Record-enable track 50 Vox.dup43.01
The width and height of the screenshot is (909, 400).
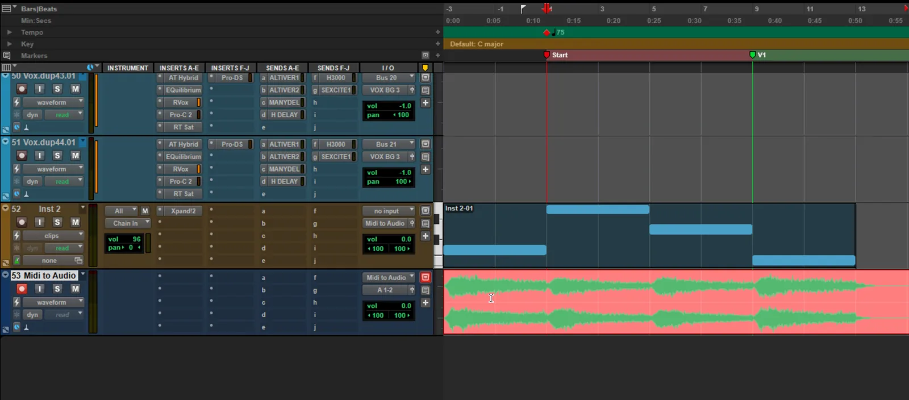(x=22, y=89)
